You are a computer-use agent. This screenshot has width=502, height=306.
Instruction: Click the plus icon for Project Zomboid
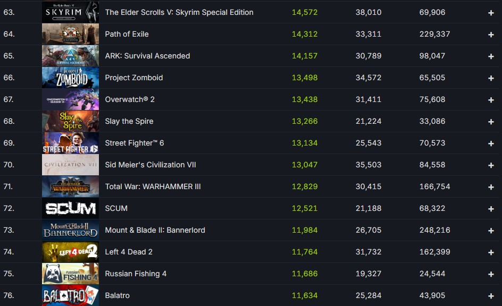[x=491, y=78]
